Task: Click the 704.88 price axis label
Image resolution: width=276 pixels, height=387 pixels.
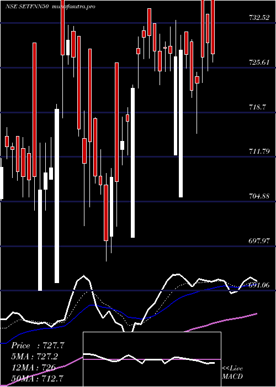Action: coord(259,196)
